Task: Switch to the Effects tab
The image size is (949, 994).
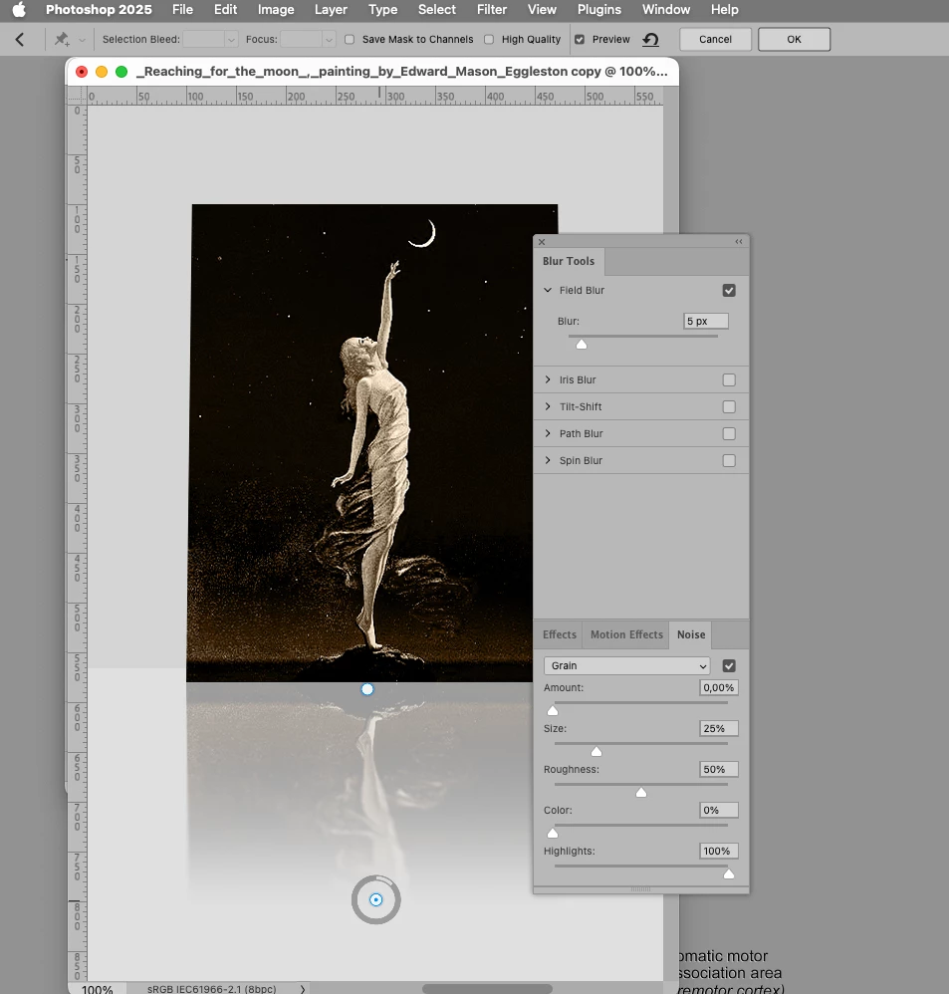Action: click(559, 634)
